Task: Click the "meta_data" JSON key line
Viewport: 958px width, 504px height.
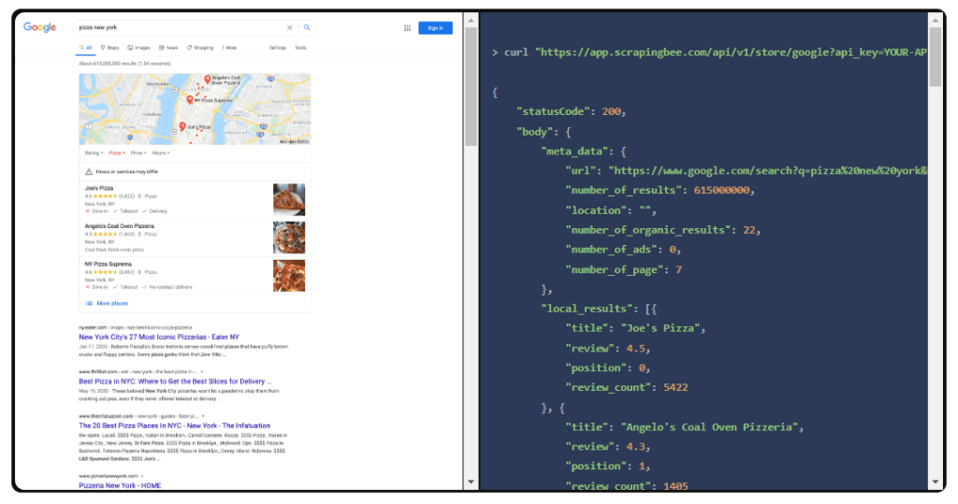Action: [x=584, y=151]
